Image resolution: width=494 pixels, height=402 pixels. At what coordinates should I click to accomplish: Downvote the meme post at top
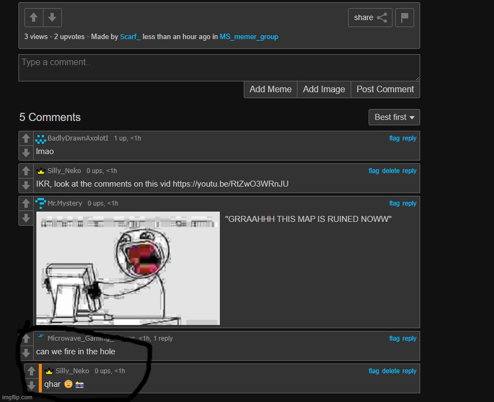52,18
